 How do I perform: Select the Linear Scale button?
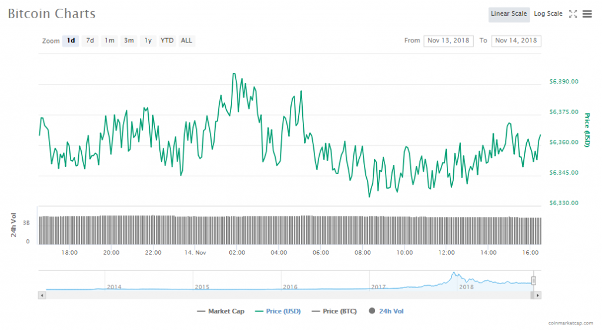click(509, 14)
